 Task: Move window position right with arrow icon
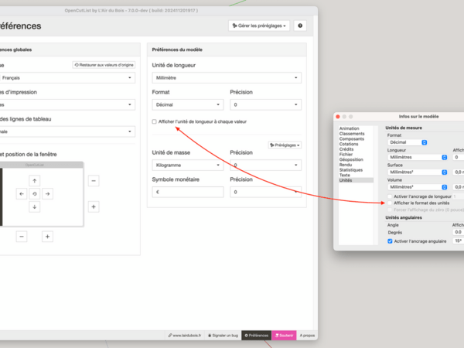pyautogui.click(x=47, y=193)
